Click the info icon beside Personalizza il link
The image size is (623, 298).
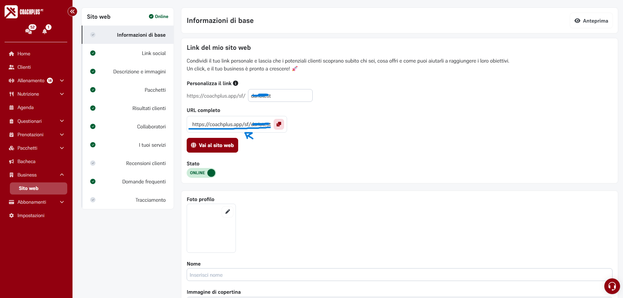click(236, 83)
